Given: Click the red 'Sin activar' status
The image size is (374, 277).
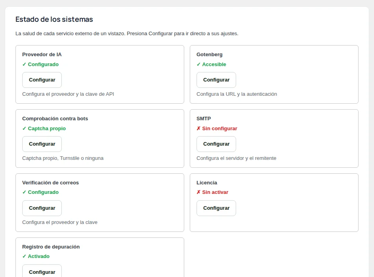Looking at the screenshot, I should coord(212,192).
